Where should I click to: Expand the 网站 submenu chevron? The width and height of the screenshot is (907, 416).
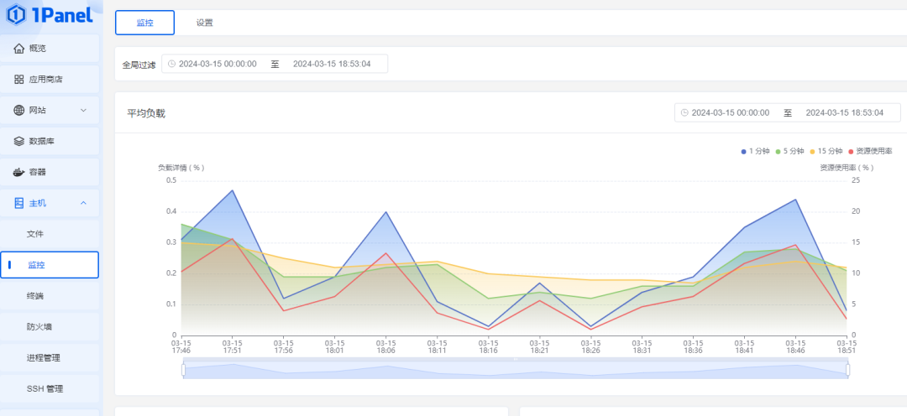(x=83, y=110)
